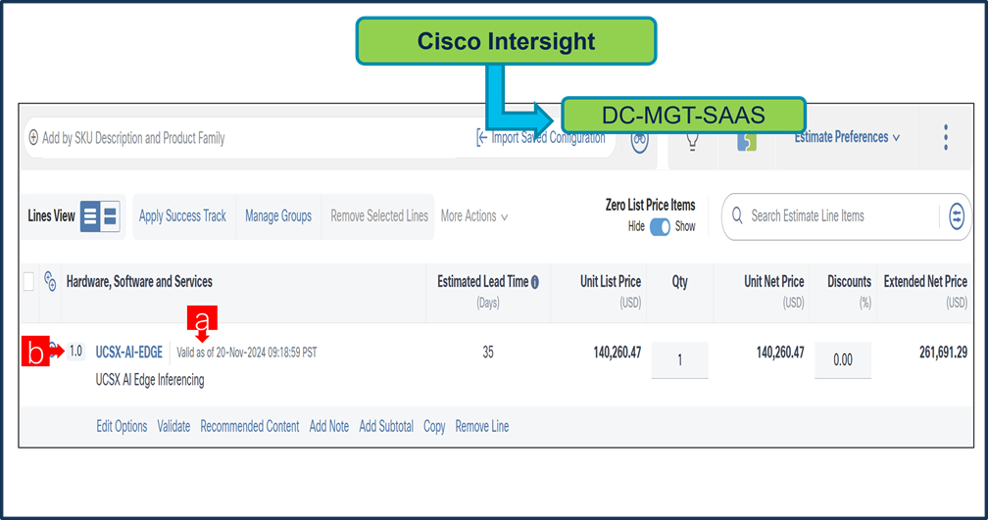Click the Lines View label
The image size is (988, 520).
tap(51, 215)
